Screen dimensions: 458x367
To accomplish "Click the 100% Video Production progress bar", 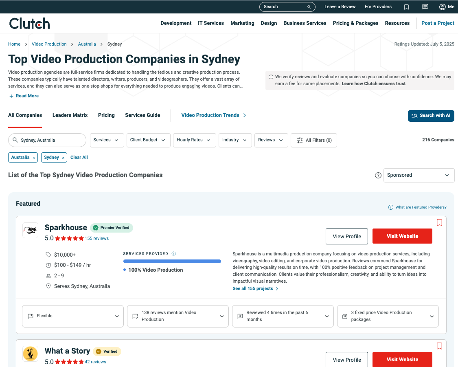I will click(172, 261).
